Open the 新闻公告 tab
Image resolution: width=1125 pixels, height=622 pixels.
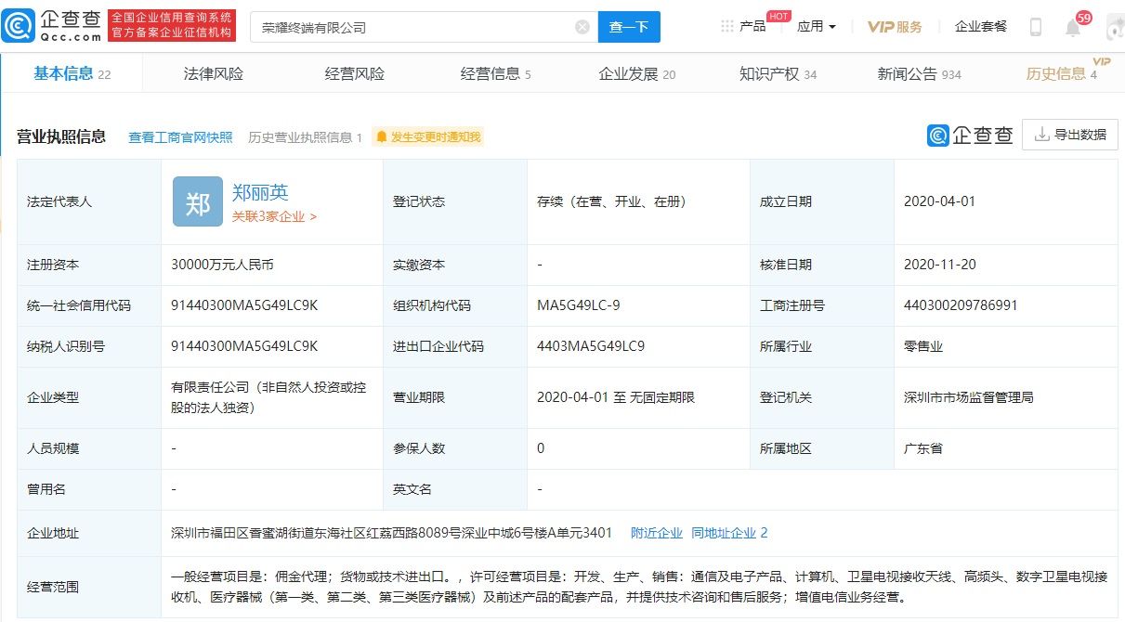click(x=910, y=72)
